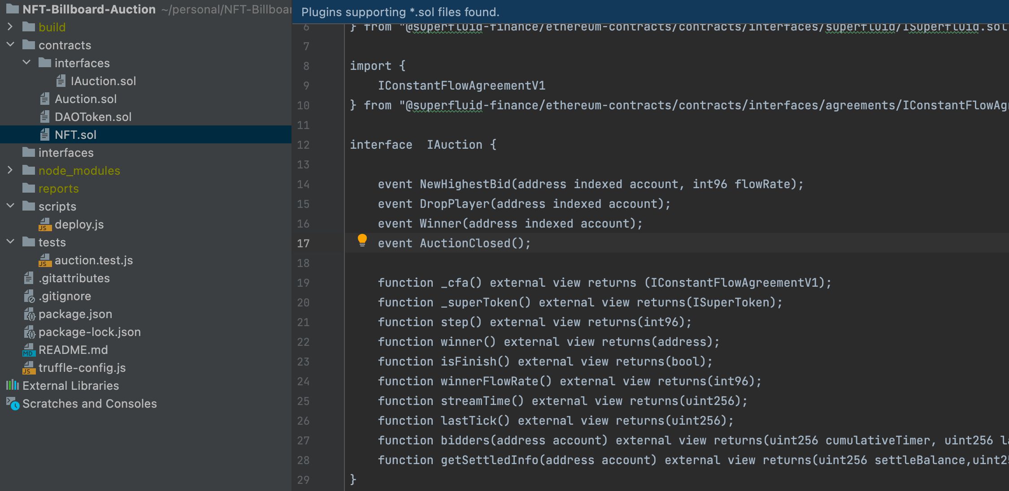The width and height of the screenshot is (1009, 491).
Task: Click the 'Plugins supporting *.sol files found.' banner
Action: (650, 12)
